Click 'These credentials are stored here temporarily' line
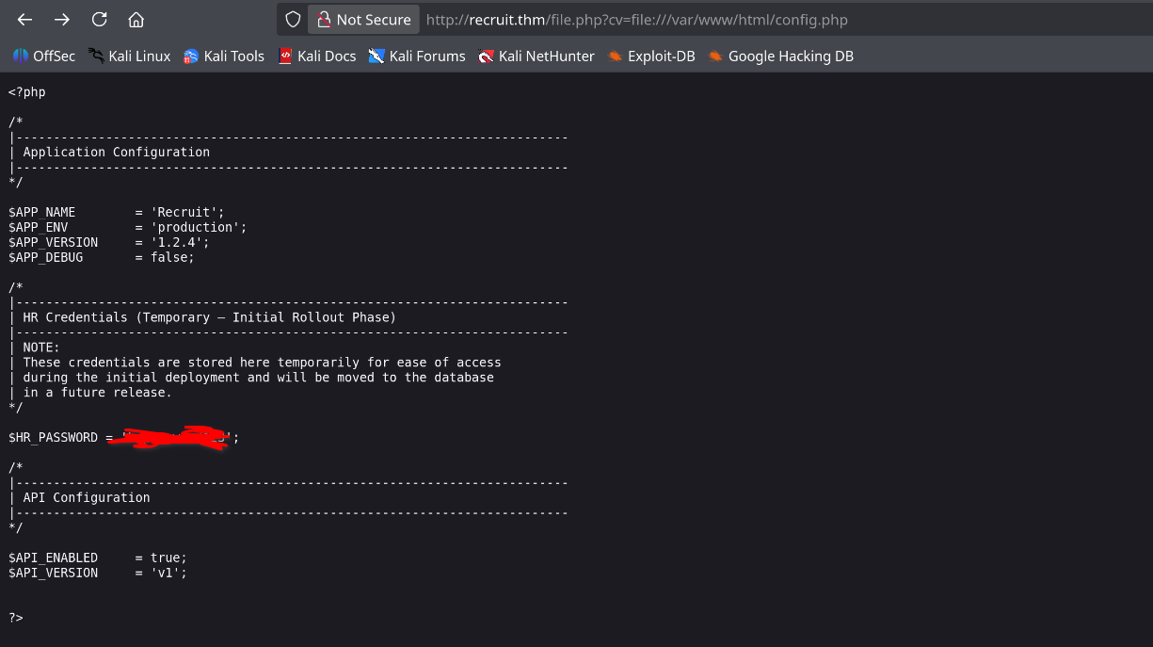Viewport: 1153px width, 647px height. click(x=262, y=363)
